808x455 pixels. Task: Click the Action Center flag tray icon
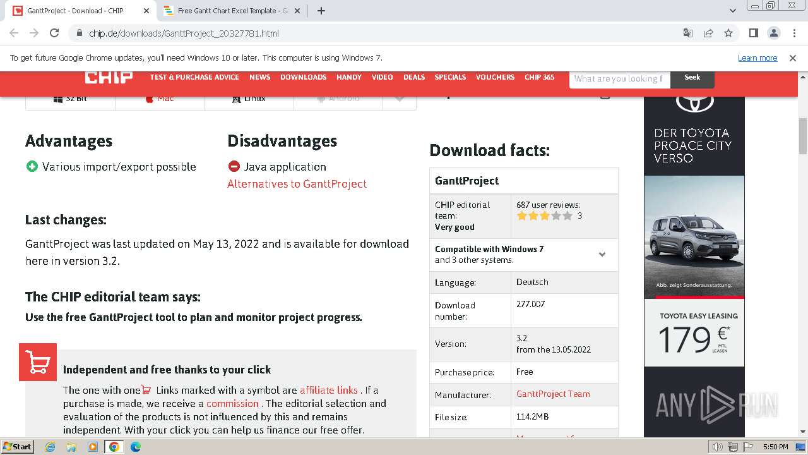click(748, 447)
